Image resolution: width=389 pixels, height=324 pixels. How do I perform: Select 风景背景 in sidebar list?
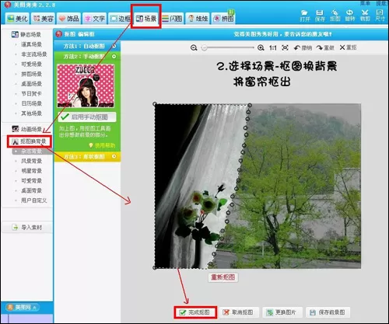[31, 161]
